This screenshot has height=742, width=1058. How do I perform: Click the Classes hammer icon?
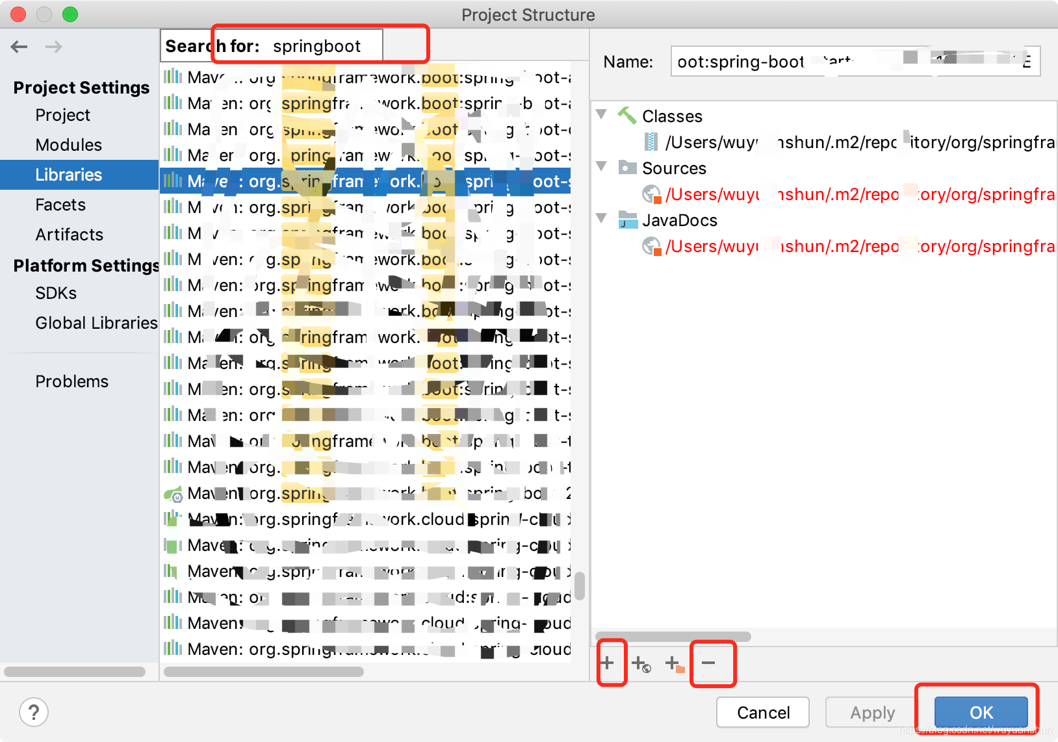click(627, 116)
